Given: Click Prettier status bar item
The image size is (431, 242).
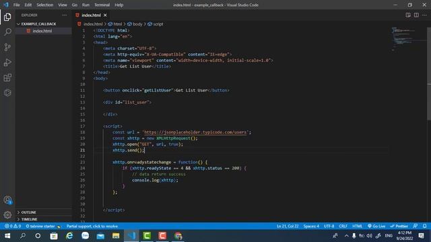Looking at the screenshot, I should click(399, 226).
